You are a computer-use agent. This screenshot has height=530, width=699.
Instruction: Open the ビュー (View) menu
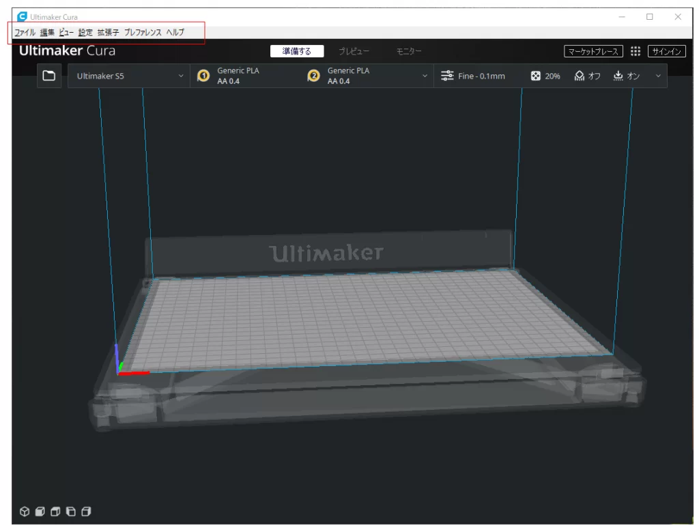pos(66,32)
